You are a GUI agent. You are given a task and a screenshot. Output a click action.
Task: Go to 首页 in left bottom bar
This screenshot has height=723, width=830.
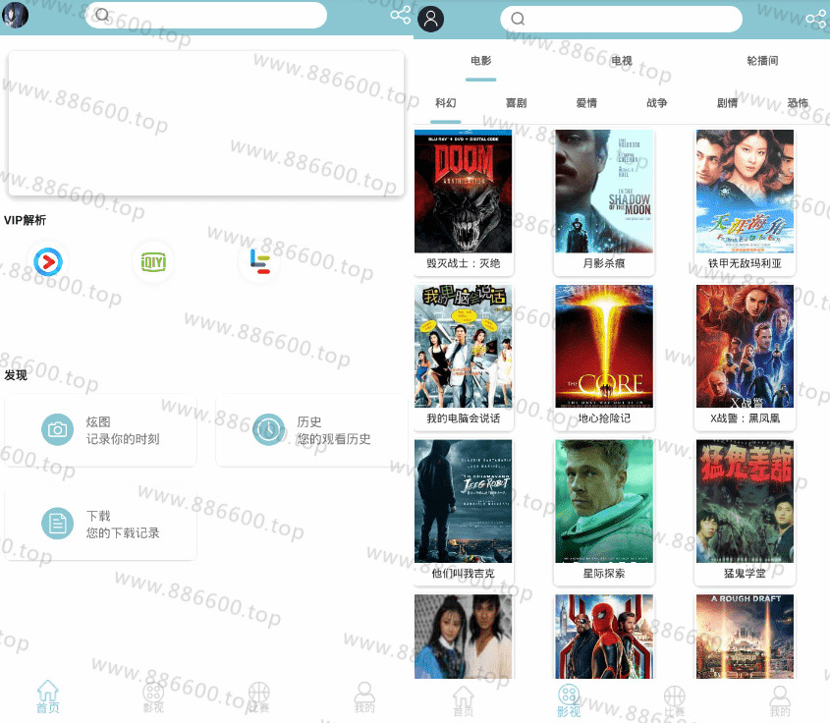click(x=48, y=696)
